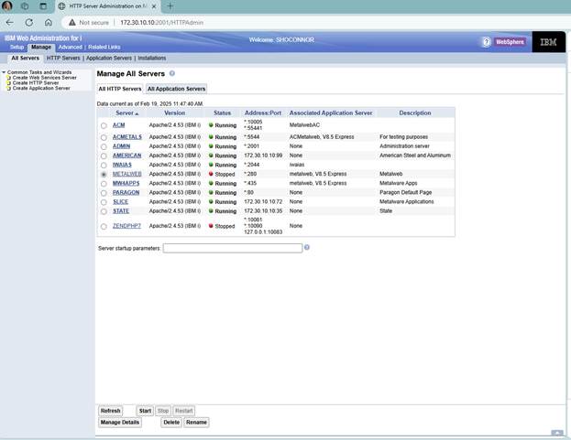The width and height of the screenshot is (571, 440).
Task: Open help next to Manage All Servers
Action: point(172,73)
